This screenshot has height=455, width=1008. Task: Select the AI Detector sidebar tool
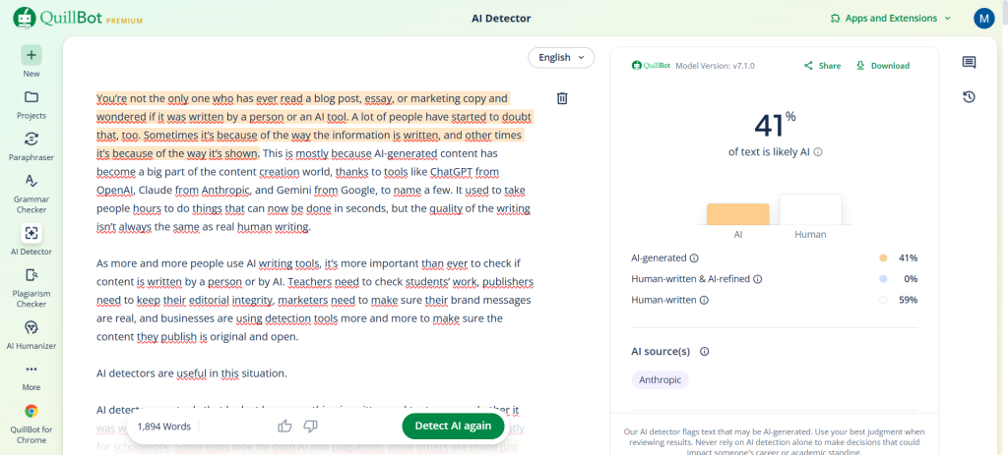31,240
